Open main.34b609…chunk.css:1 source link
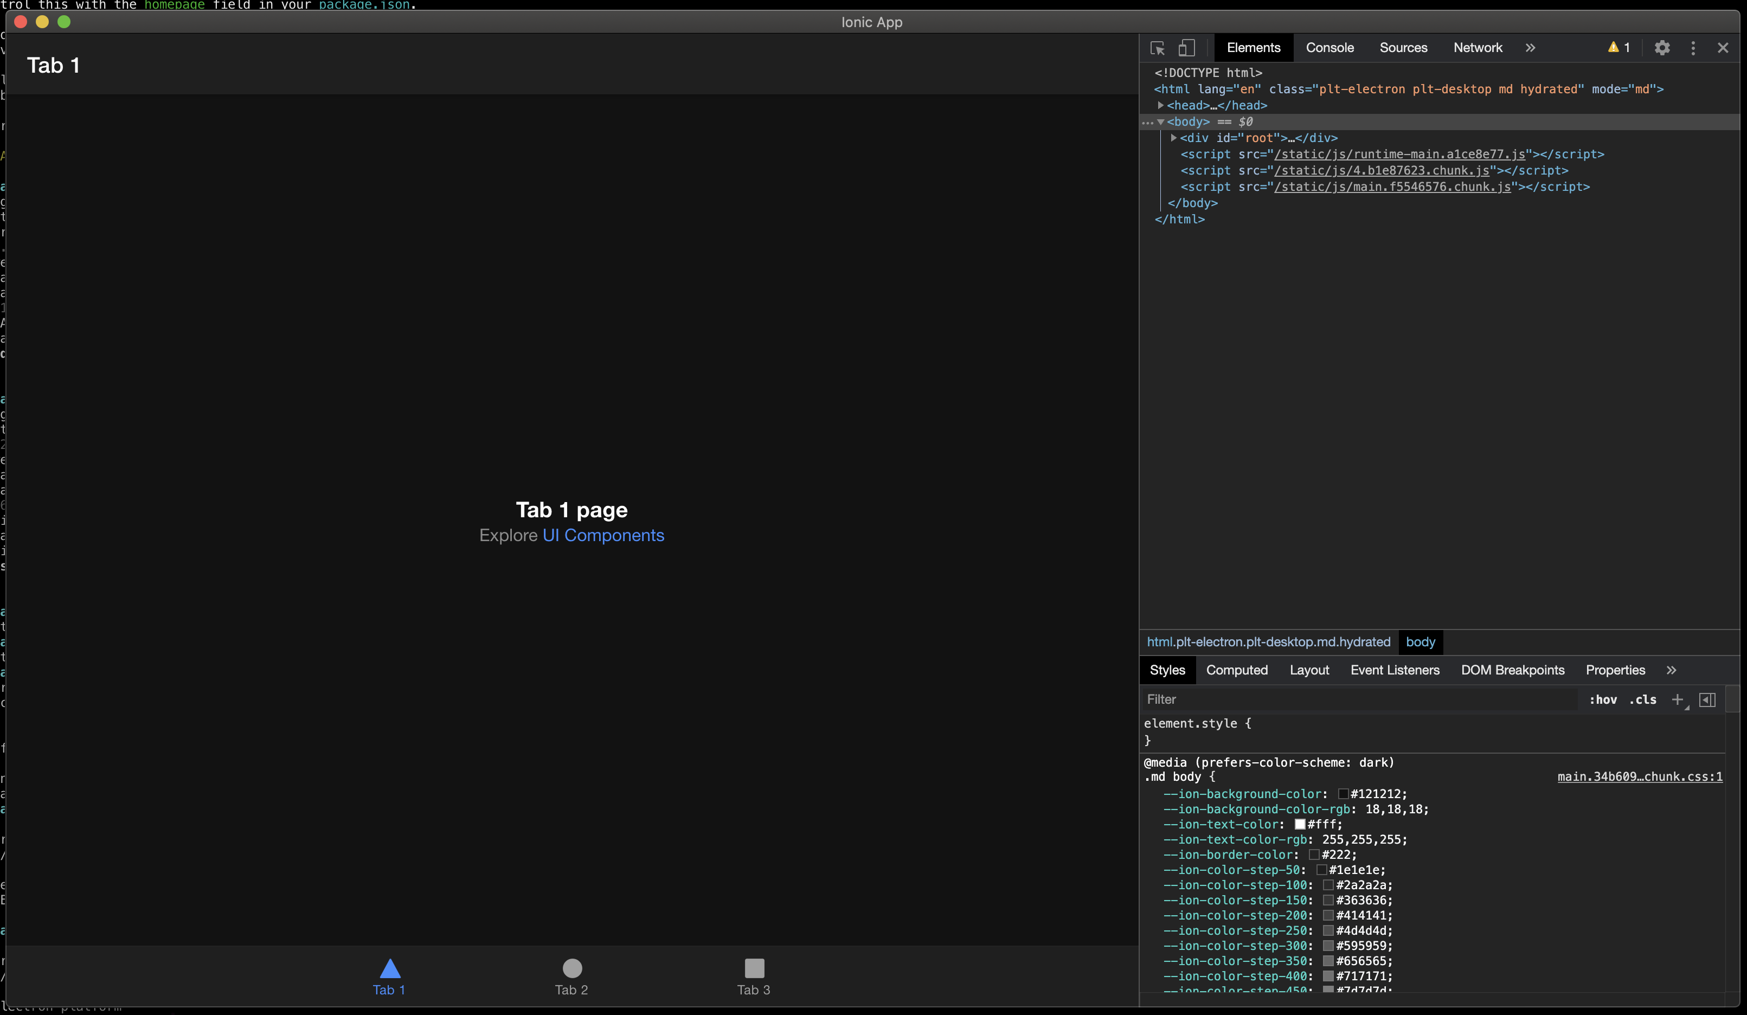The width and height of the screenshot is (1747, 1015). [x=1640, y=776]
